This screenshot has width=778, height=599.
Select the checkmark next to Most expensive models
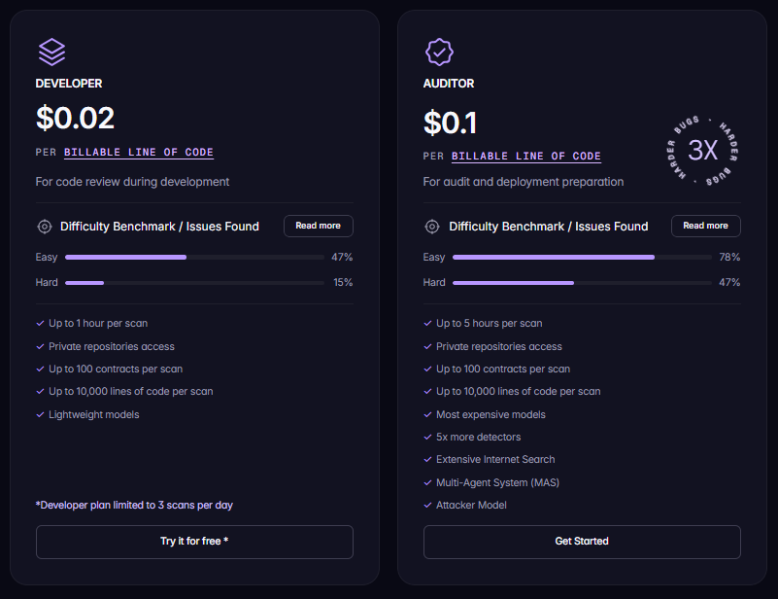click(425, 414)
